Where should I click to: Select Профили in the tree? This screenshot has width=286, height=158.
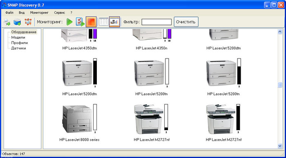[20, 43]
